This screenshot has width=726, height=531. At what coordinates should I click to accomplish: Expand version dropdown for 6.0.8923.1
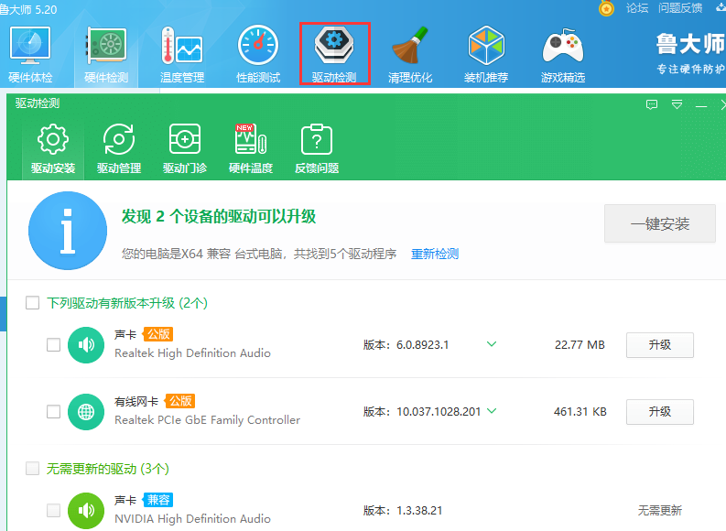coord(492,345)
